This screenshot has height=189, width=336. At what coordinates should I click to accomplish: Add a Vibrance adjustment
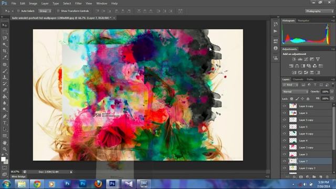(x=318, y=59)
